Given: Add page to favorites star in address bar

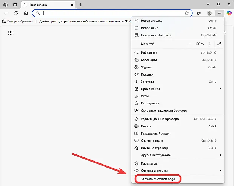Looking at the screenshot, I should click(x=187, y=13).
